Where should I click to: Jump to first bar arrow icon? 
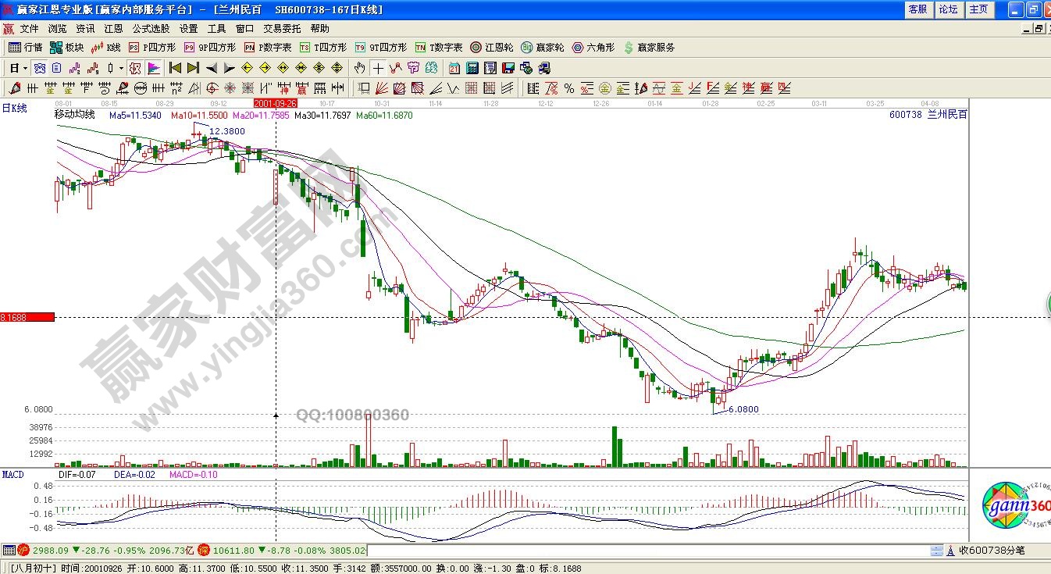point(175,68)
